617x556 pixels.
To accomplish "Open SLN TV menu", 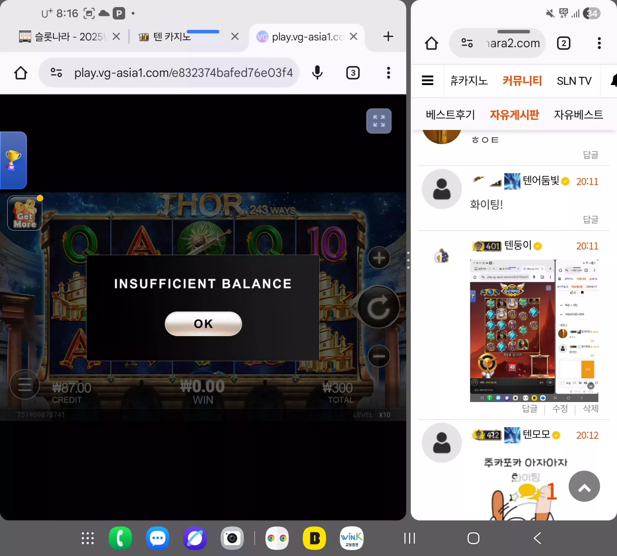I will pyautogui.click(x=574, y=81).
